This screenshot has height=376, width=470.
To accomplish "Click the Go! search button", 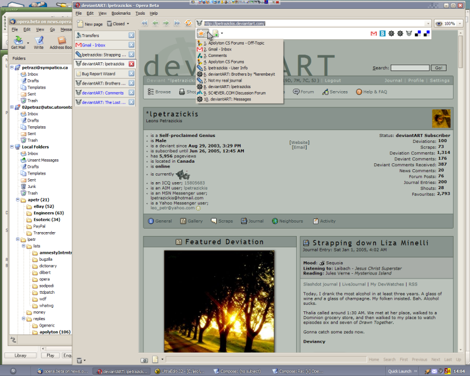I will pyautogui.click(x=438, y=68).
